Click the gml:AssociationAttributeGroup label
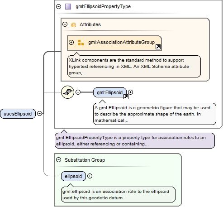This screenshot has width=223, height=207. tap(122, 42)
